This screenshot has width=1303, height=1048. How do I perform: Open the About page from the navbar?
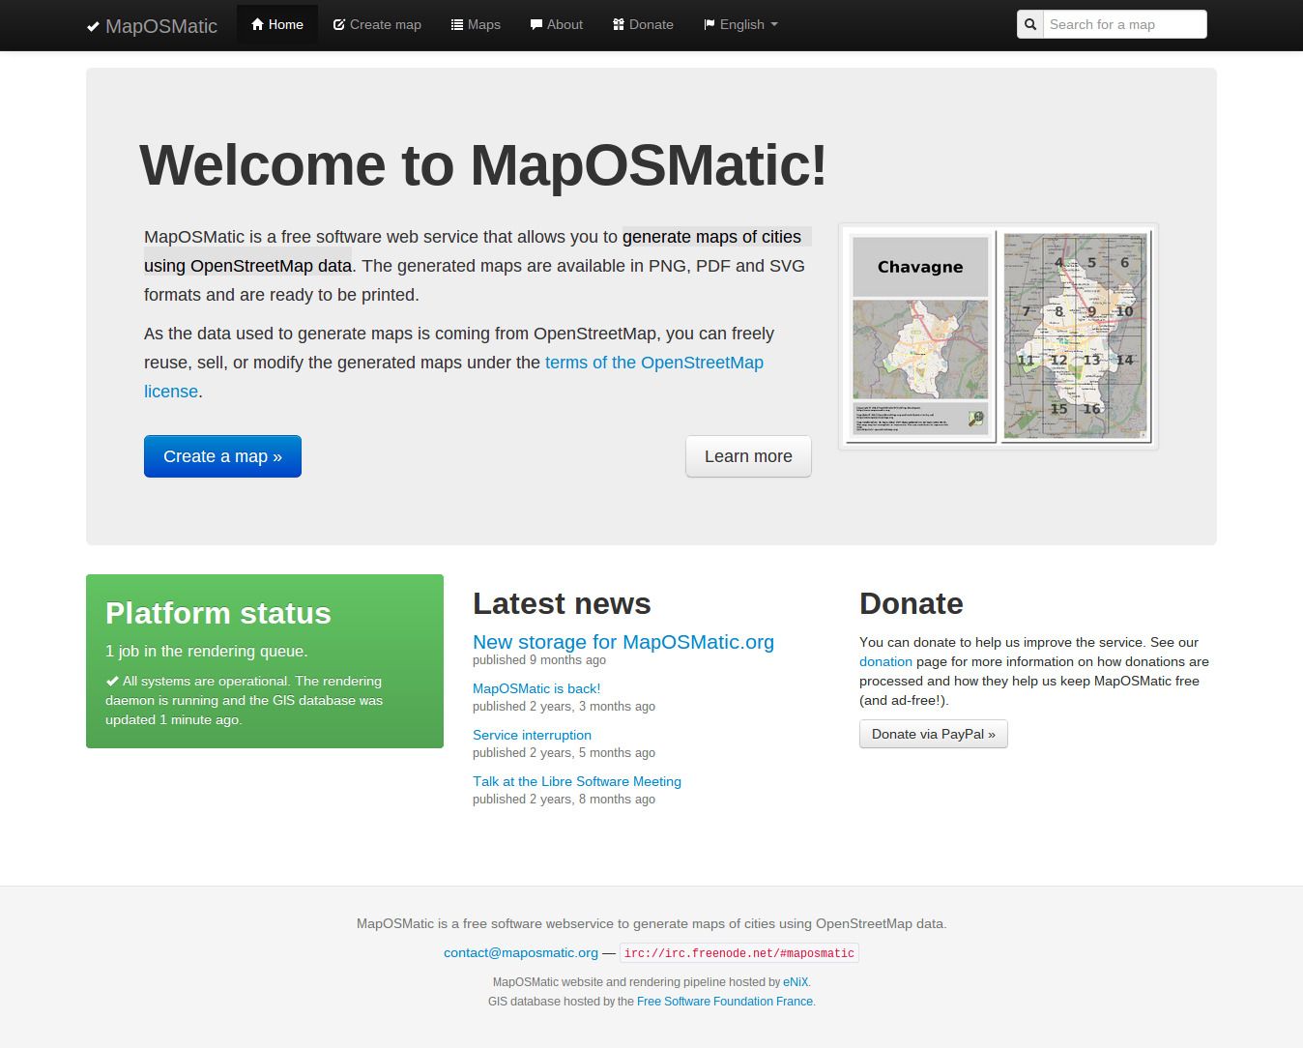pos(556,23)
